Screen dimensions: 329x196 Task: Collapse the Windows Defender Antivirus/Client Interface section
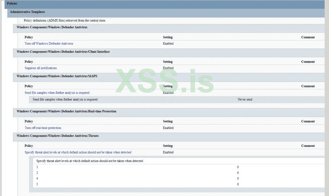169,53
